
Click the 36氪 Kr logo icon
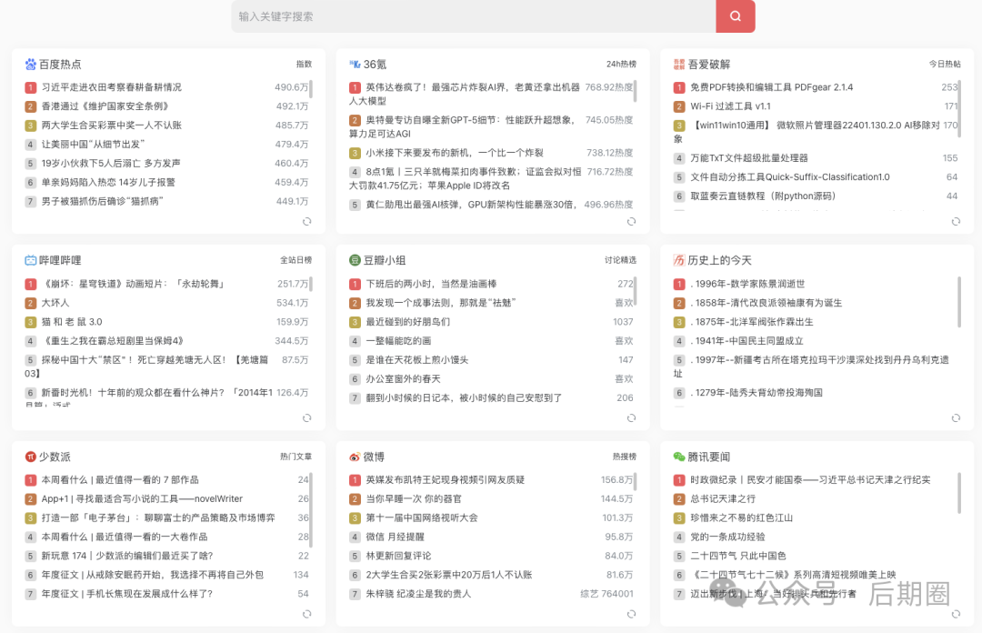355,62
